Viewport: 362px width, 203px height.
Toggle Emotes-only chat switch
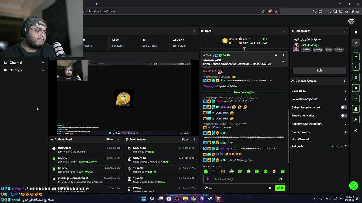tap(344, 116)
